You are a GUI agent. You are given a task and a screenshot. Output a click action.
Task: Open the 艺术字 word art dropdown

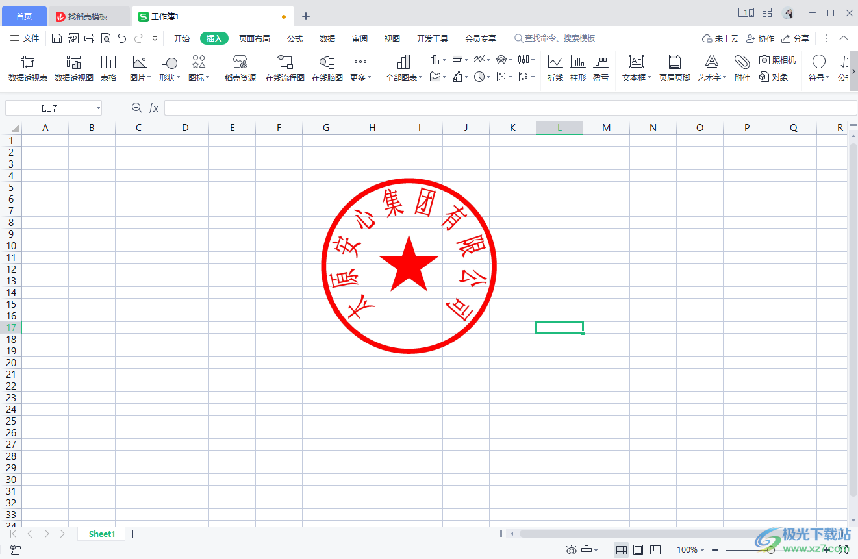[712, 77]
